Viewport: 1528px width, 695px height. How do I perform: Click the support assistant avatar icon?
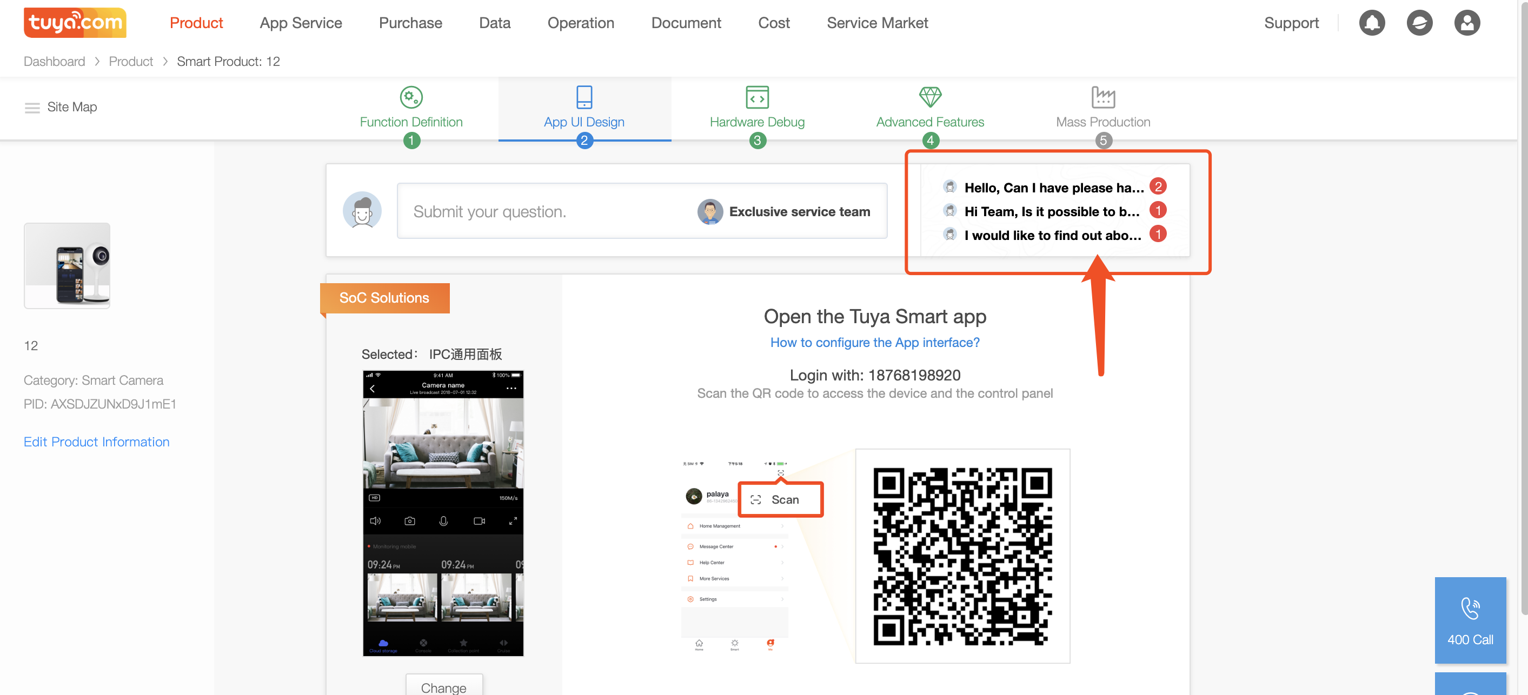[x=362, y=211]
